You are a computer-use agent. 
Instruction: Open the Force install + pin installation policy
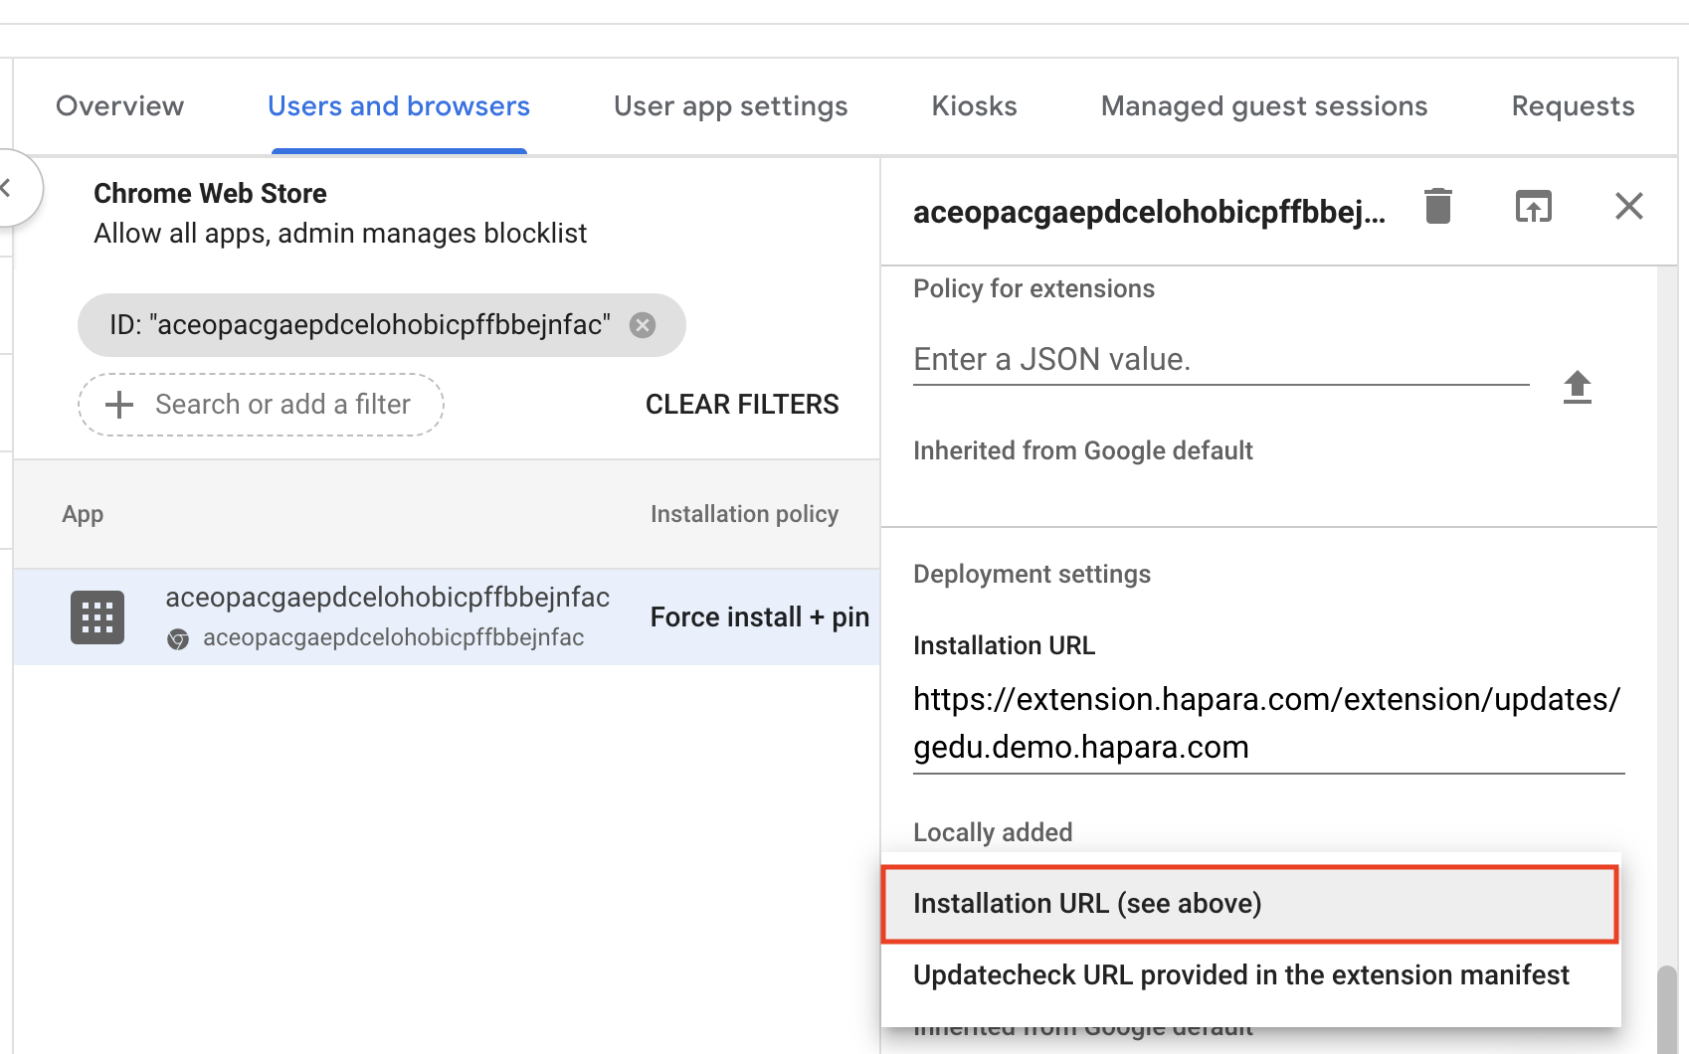pyautogui.click(x=759, y=616)
